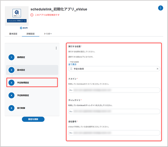Switch to the 基本設定 tab
Image resolution: width=168 pixels, height=147 pixels.
13,34
